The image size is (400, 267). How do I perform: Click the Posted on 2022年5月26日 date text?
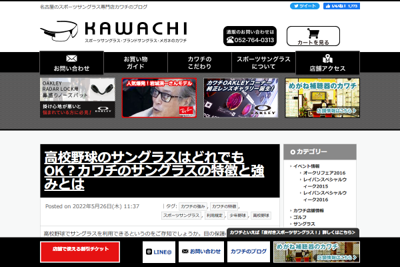tap(93, 206)
